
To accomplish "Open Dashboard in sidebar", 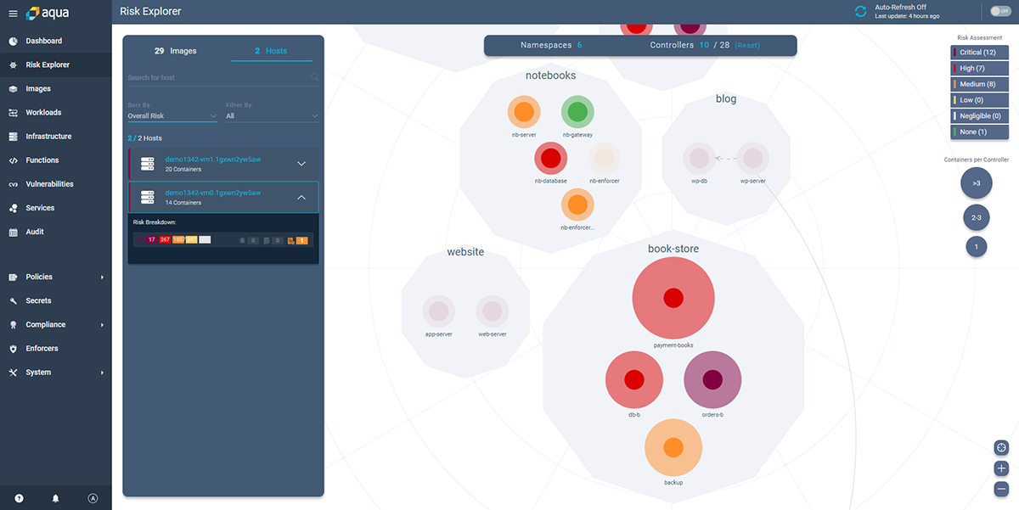I will 55,41.
